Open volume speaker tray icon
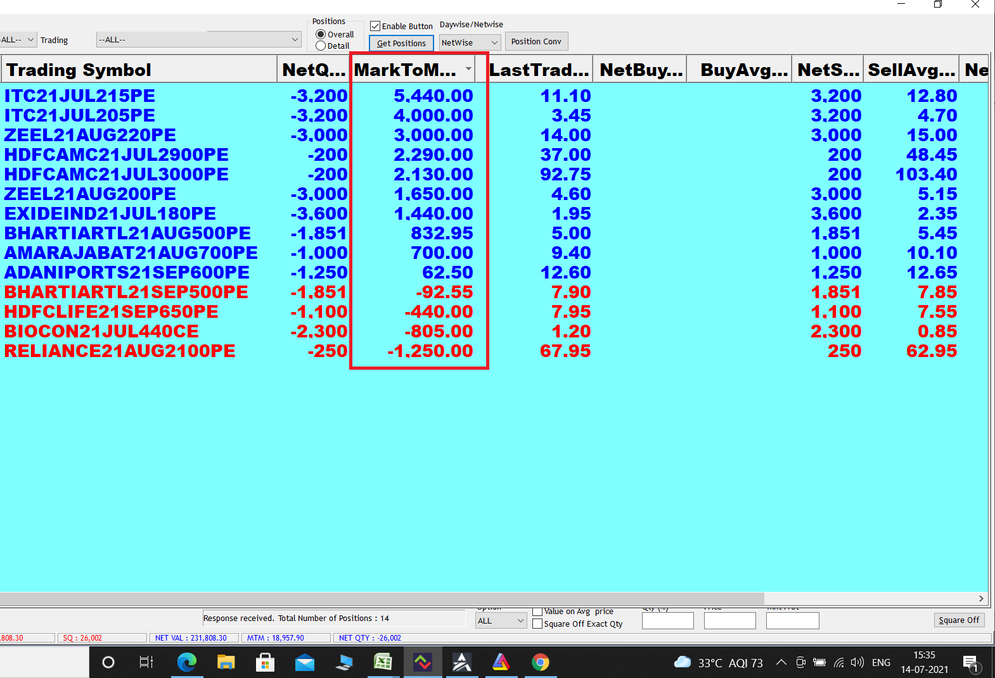 point(857,662)
